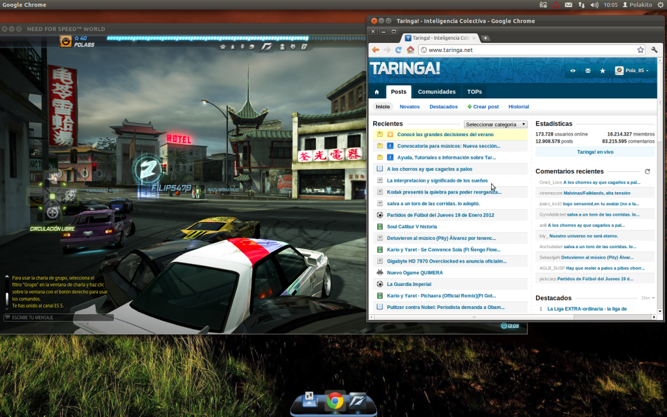Screen dimensions: 667x417
Task: Click the navigation arrow icon in game toolbar
Action: (x=233, y=47)
